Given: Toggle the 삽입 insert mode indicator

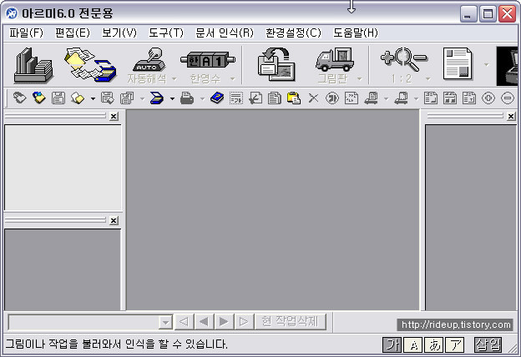Looking at the screenshot, I should (488, 344).
